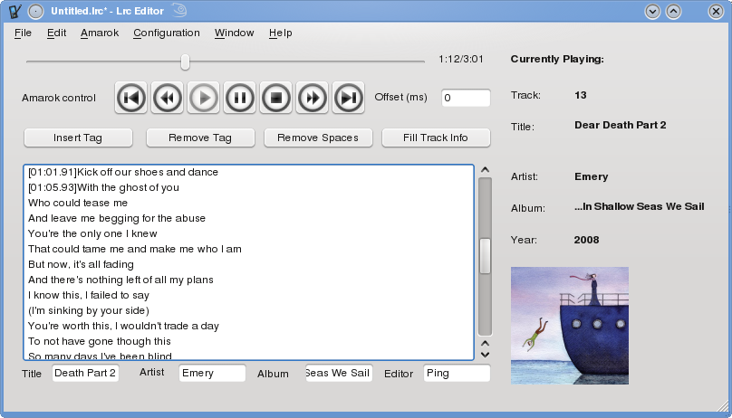The height and width of the screenshot is (418, 732).
Task: Rewind the current track
Action: 167,98
